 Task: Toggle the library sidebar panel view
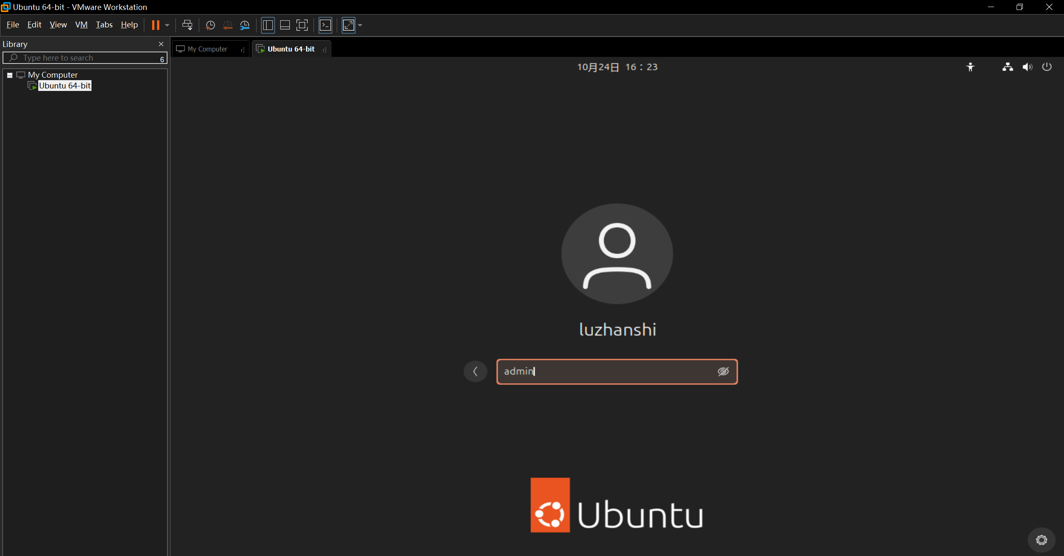coord(268,25)
